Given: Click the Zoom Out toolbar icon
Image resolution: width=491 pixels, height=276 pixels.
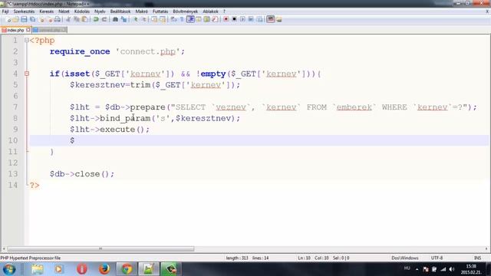Looking at the screenshot, I should tap(144, 19).
